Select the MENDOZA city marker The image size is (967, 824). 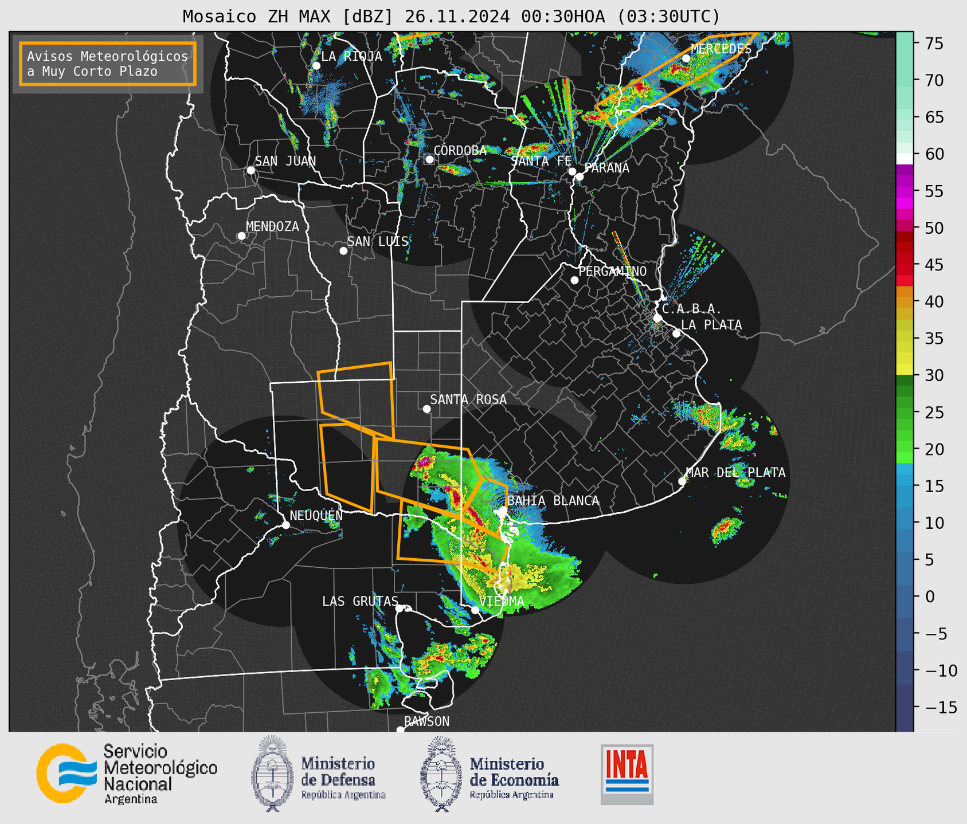(x=241, y=236)
